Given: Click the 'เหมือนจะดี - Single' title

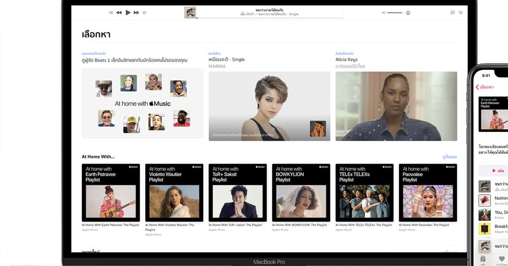Looking at the screenshot, I should [226, 60].
